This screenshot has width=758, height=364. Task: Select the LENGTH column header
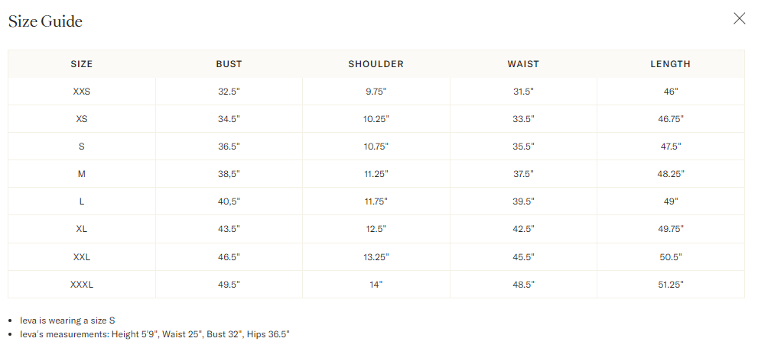671,64
